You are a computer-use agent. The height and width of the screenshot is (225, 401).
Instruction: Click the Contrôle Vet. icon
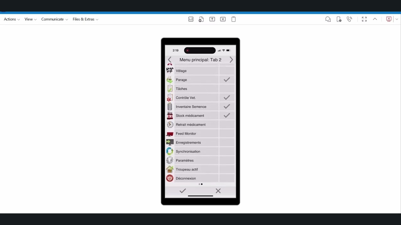(x=169, y=97)
